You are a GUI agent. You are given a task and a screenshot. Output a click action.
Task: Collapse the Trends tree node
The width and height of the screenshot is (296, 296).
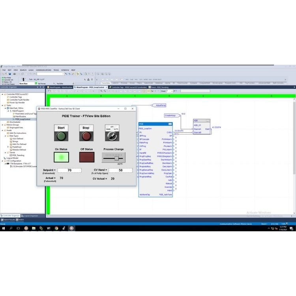[x=5, y=152]
